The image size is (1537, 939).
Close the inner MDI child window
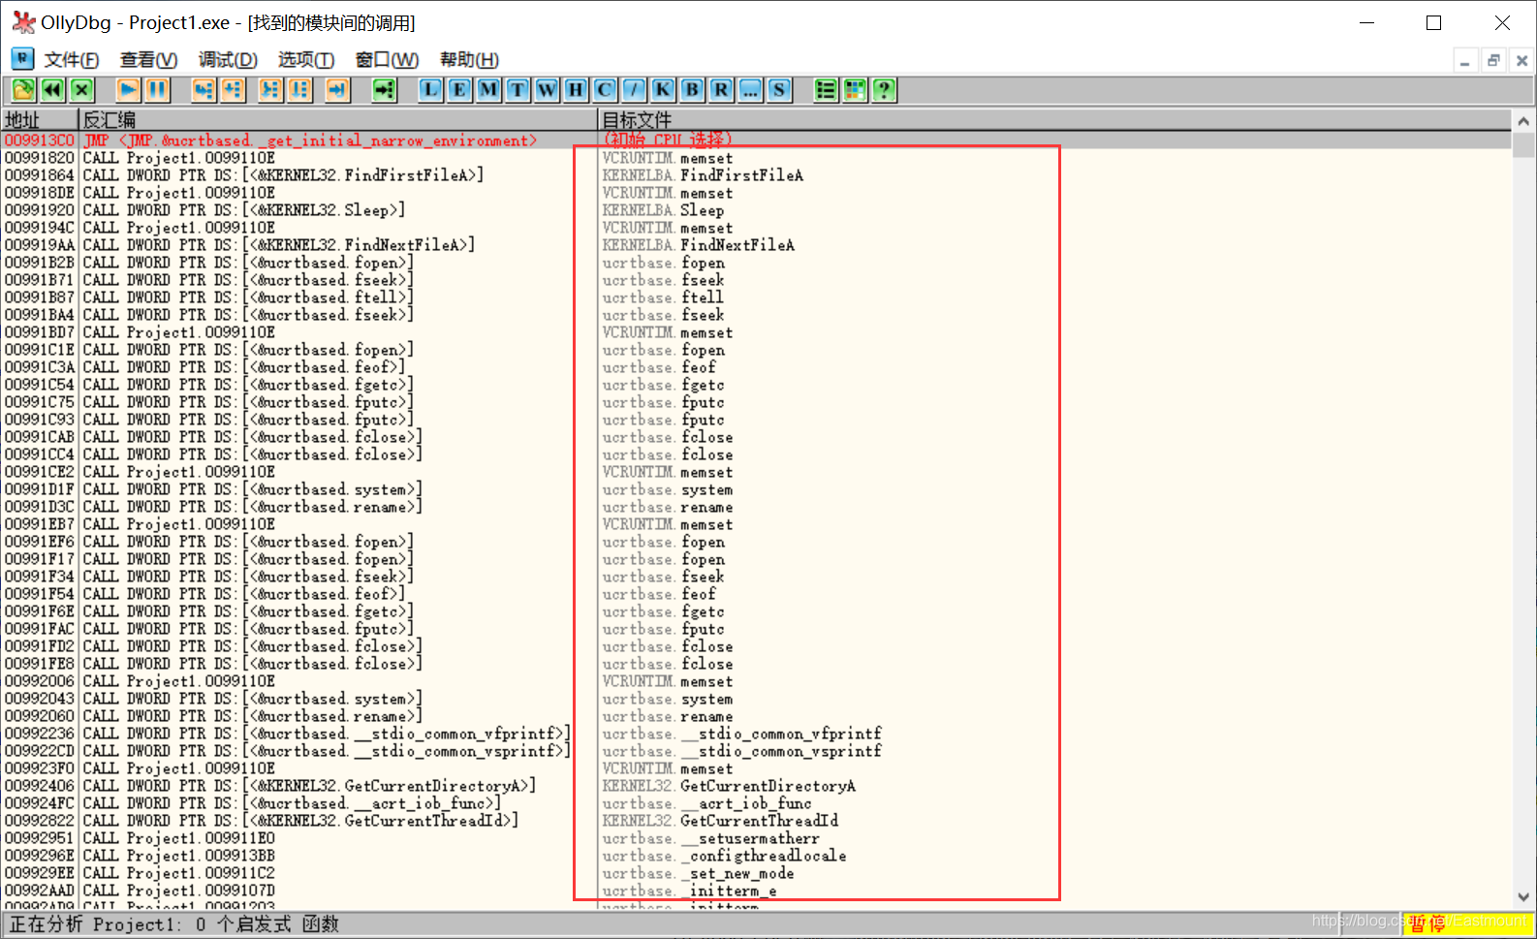1521,61
